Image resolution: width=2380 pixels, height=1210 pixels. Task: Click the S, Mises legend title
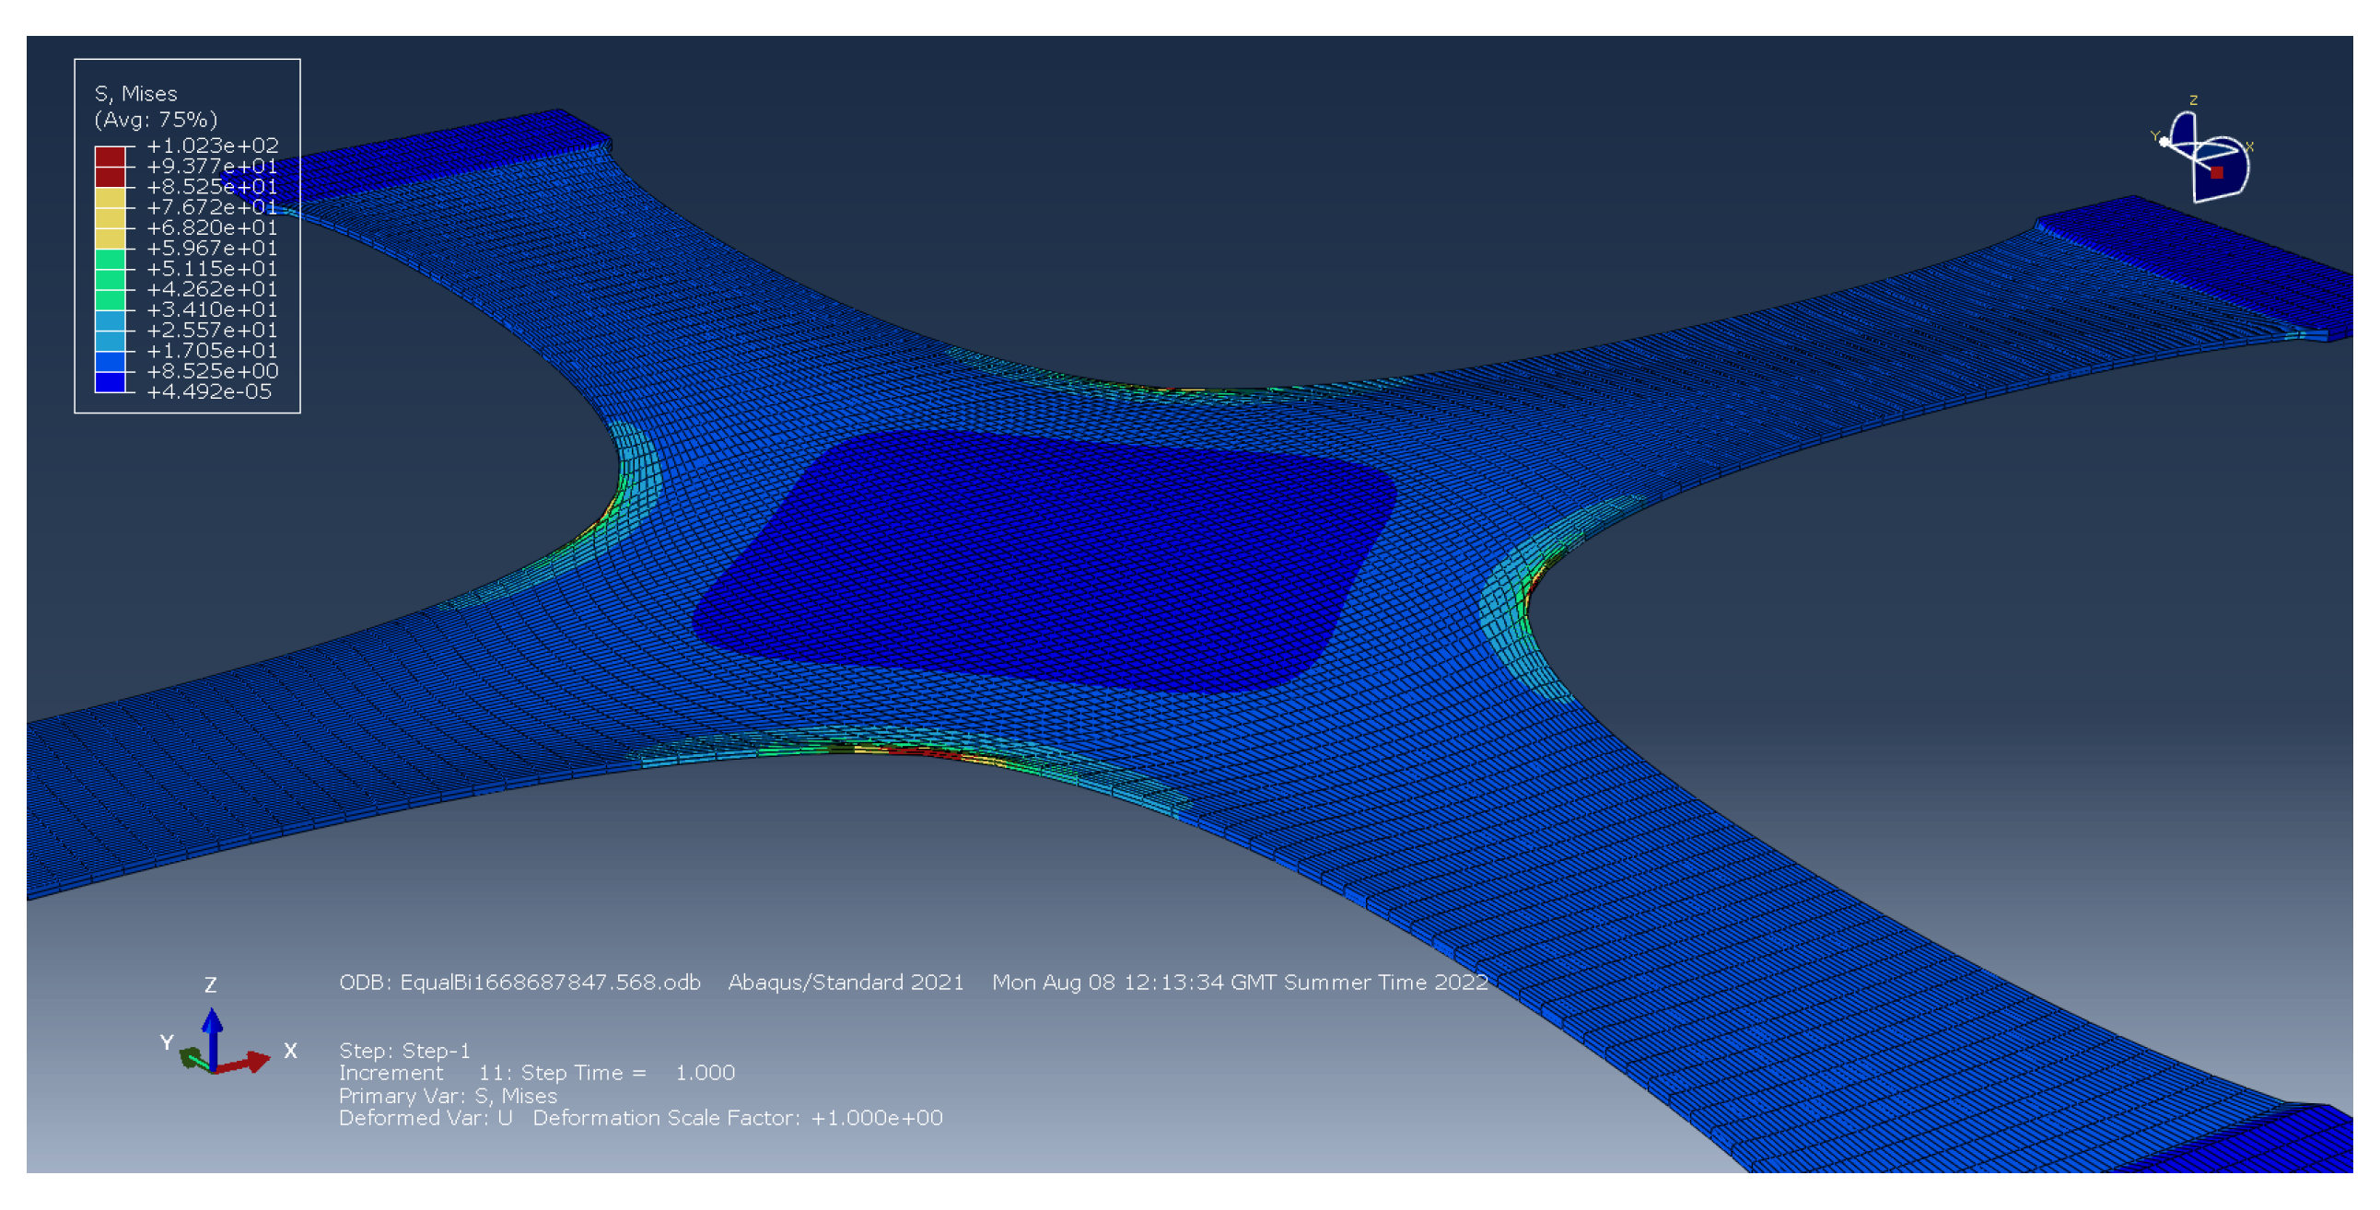point(135,93)
